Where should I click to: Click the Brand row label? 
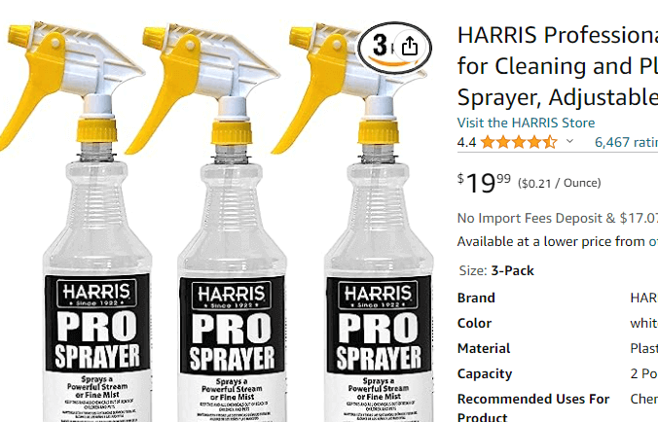[476, 298]
